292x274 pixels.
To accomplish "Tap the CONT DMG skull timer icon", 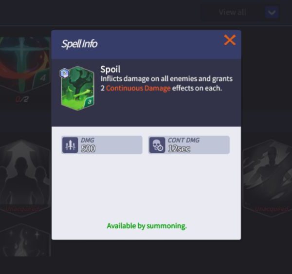I will pos(157,145).
